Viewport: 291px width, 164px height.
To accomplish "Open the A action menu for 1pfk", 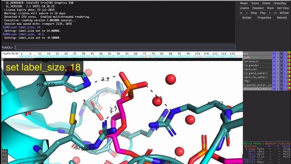I will coord(274,57).
